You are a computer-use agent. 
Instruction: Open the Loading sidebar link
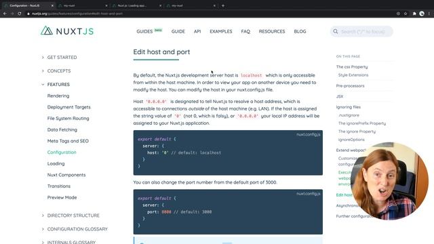coord(56,163)
